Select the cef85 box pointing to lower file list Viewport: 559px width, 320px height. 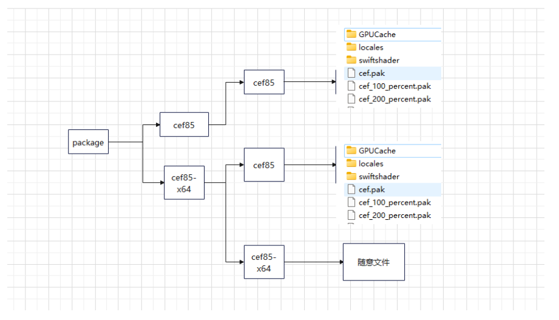pyautogui.click(x=264, y=165)
